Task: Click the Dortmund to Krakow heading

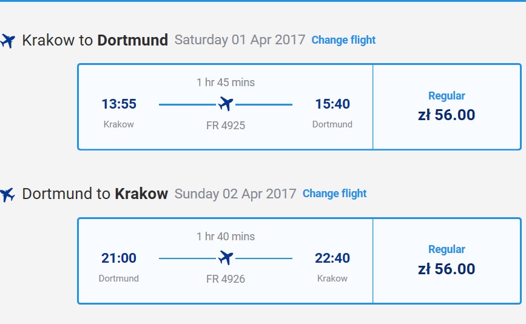Action: tap(95, 194)
